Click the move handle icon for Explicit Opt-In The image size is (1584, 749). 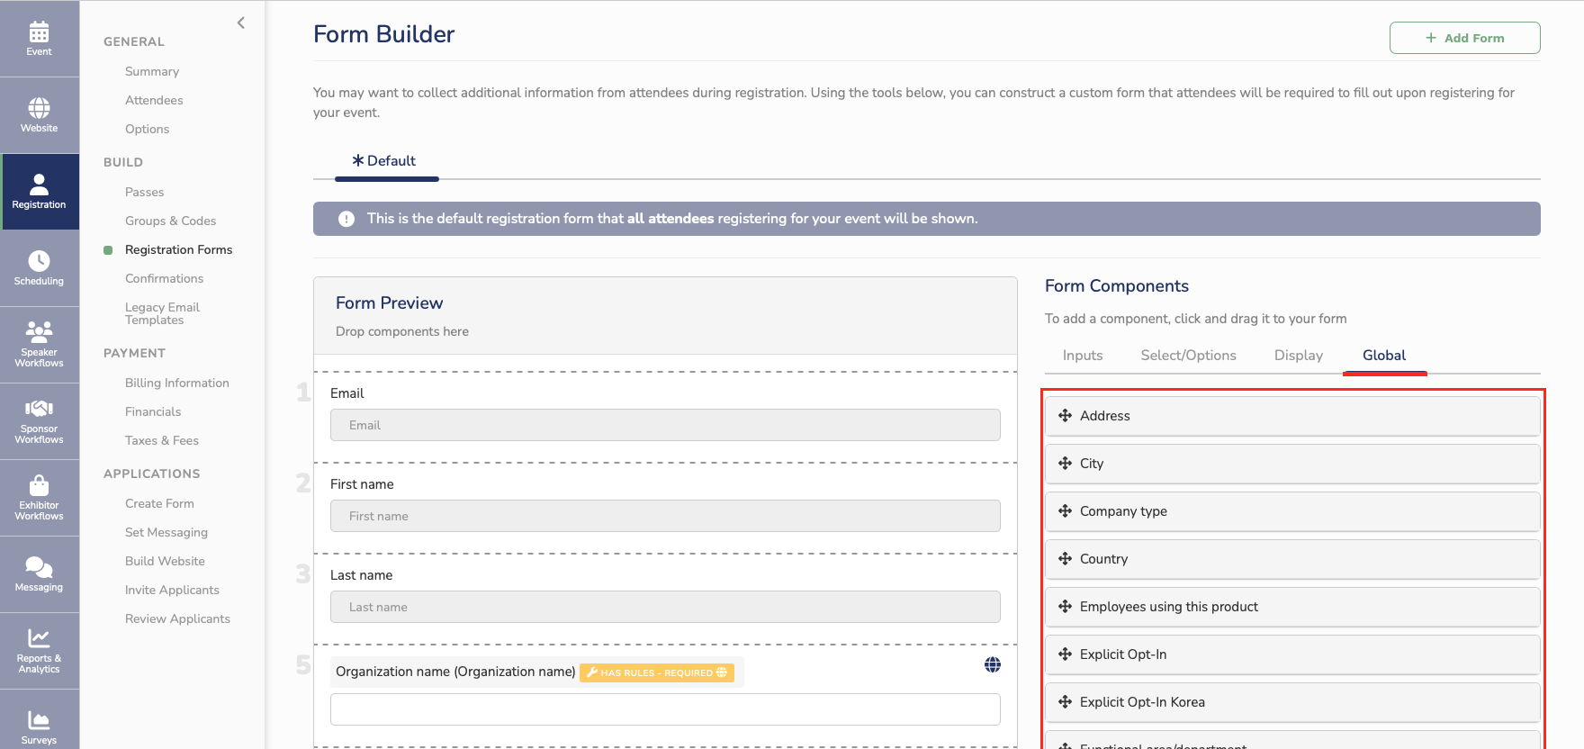1065,654
